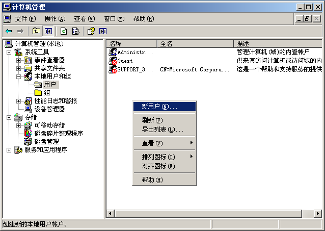Viewport: 325px width, 231px height.
Task: Restore the inner MMC child window
Action: (307, 19)
